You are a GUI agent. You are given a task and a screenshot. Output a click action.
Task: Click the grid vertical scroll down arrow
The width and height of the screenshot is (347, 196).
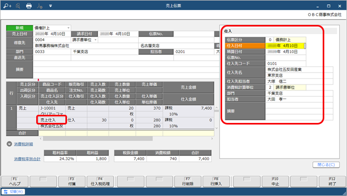tap(217, 128)
